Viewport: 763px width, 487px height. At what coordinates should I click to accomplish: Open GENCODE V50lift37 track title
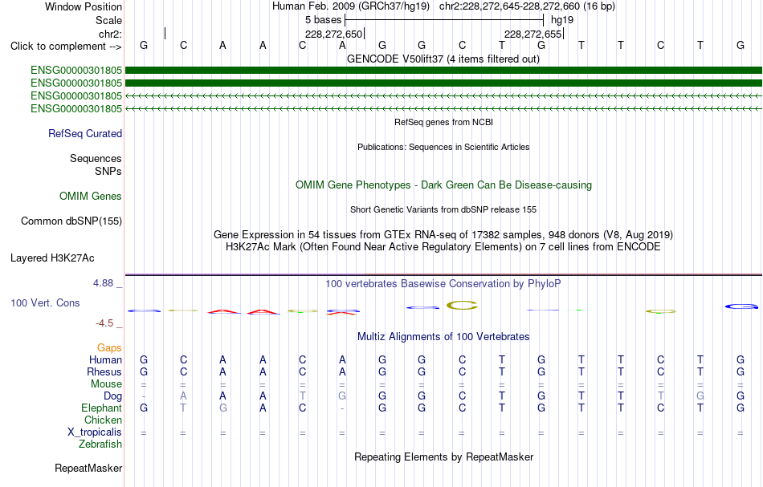coord(443,59)
